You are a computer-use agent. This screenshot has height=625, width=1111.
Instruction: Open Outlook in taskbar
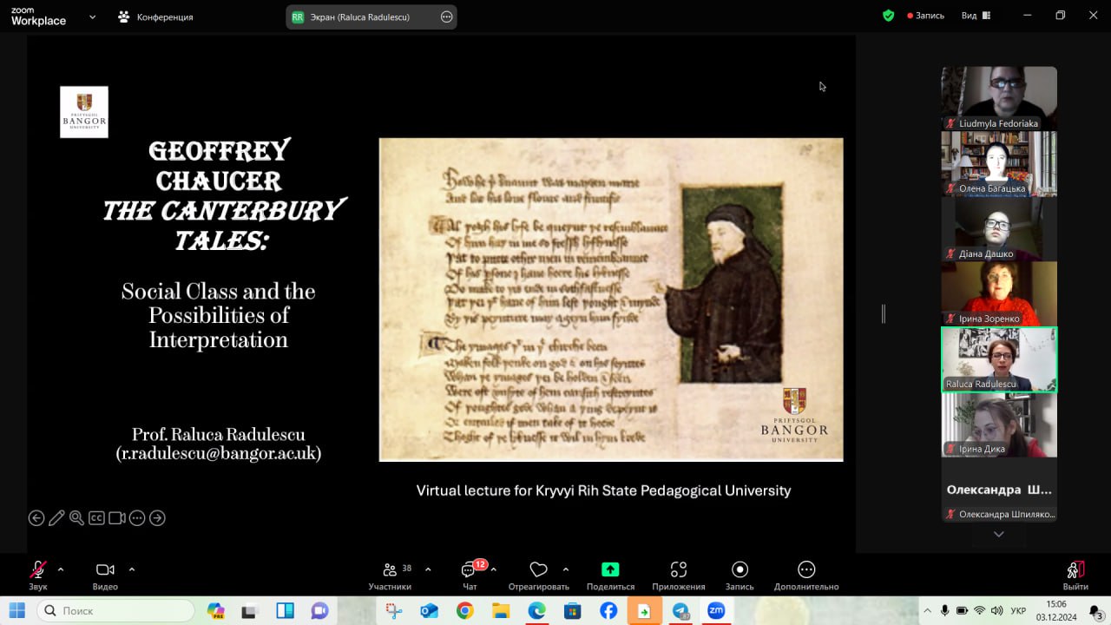(429, 611)
